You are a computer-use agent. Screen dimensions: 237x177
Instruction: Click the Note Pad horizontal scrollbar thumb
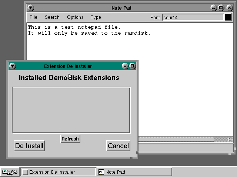[176, 140]
